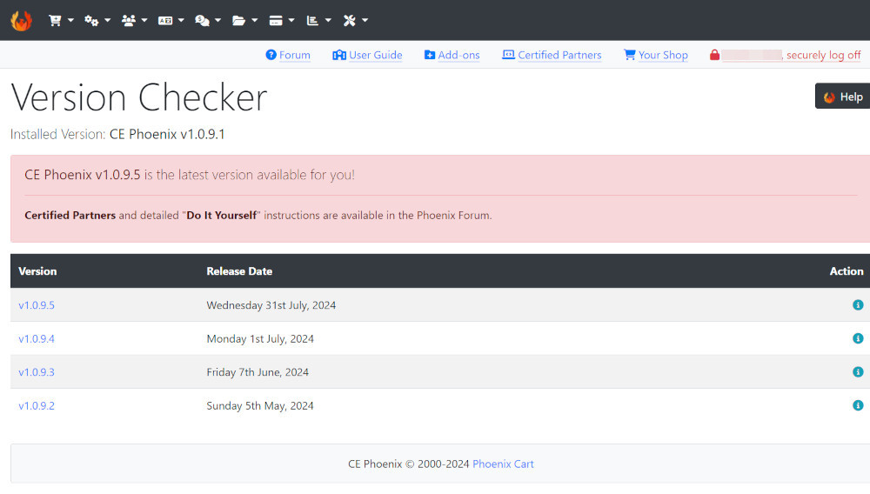Expand the language/localization menu
The image size is (870, 494).
pos(171,21)
